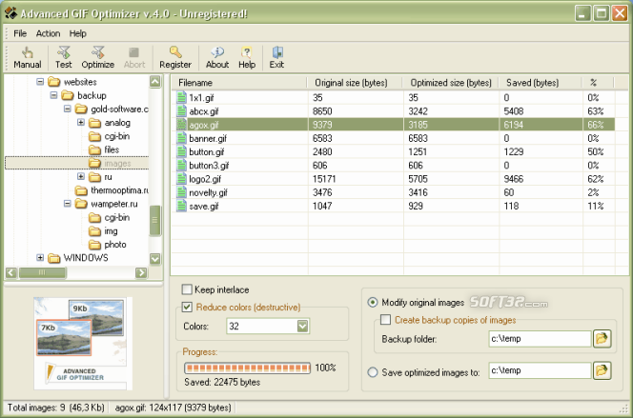This screenshot has height=418, width=633.
Task: Click tree horizontal scrollbar left arrow
Action: coord(11,273)
